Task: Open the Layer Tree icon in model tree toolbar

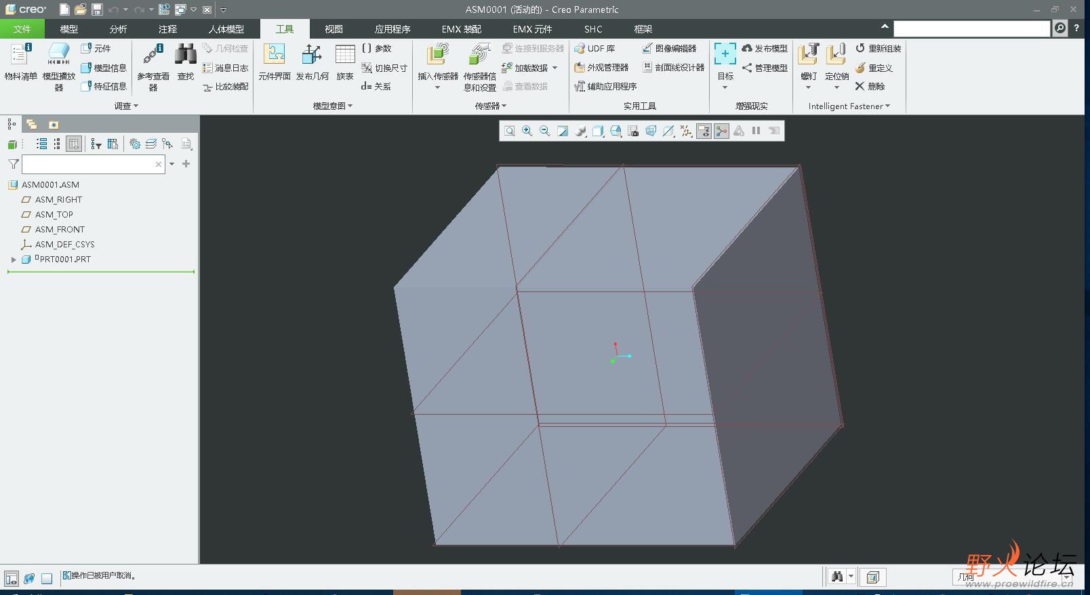Action: tap(150, 144)
